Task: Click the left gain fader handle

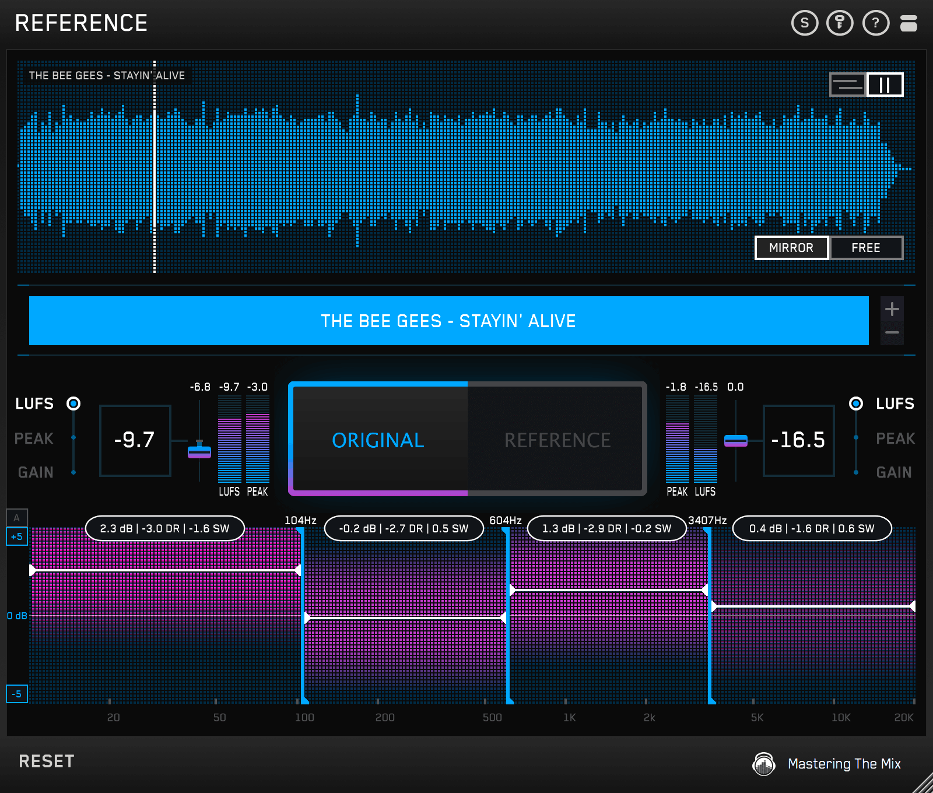Action: point(199,451)
